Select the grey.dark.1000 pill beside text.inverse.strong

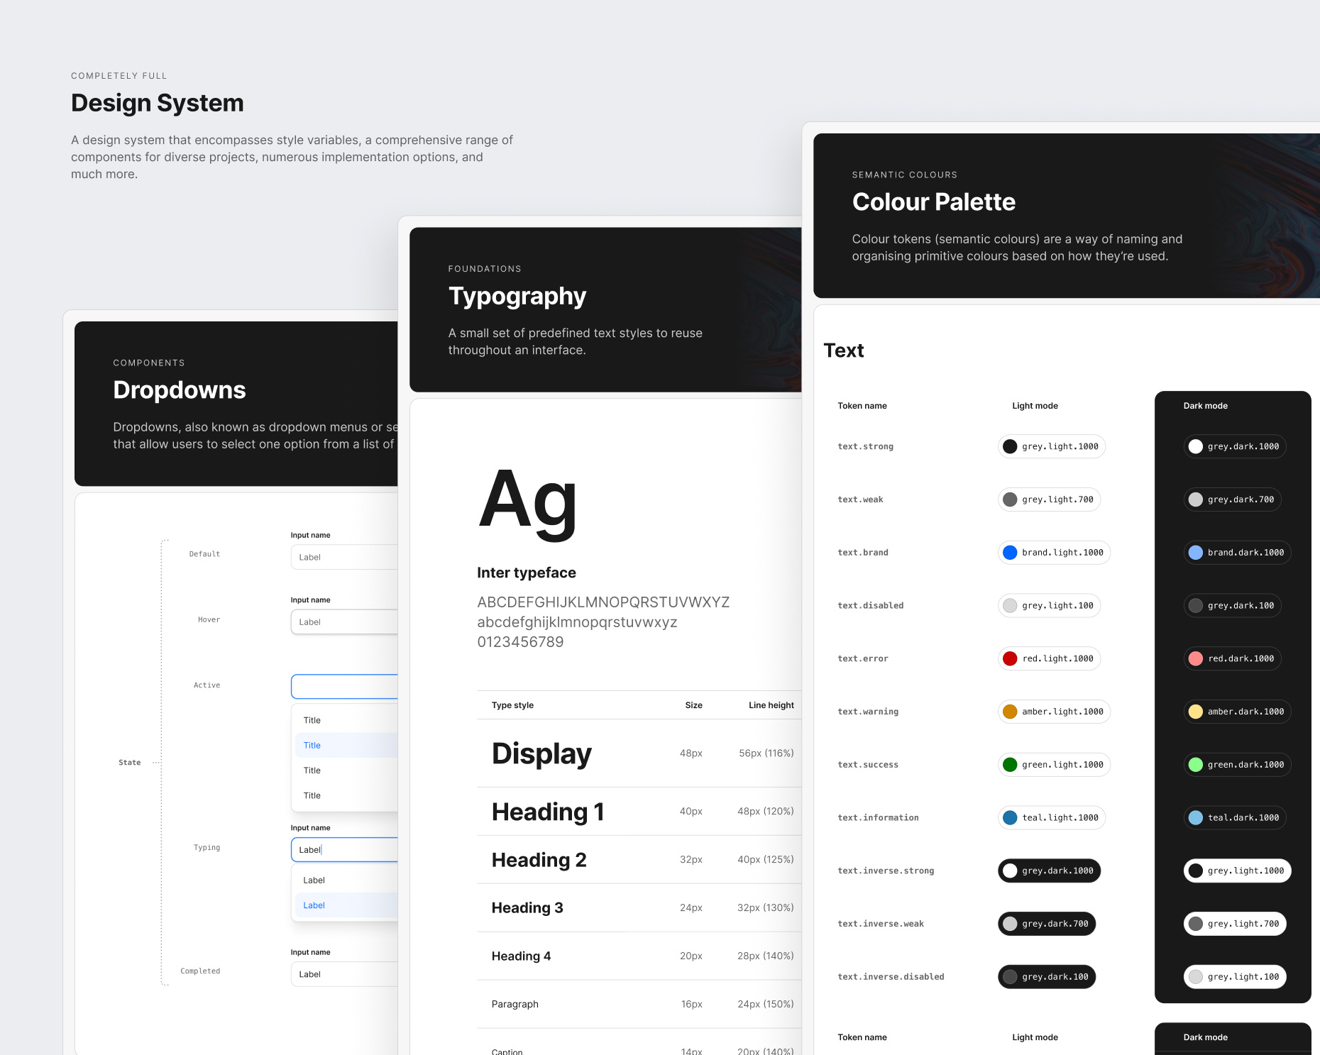pos(1048,871)
